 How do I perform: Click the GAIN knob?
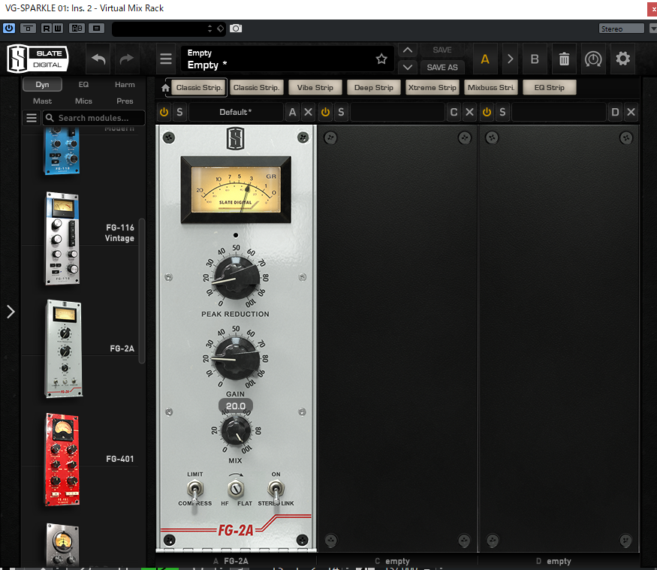coord(236,359)
